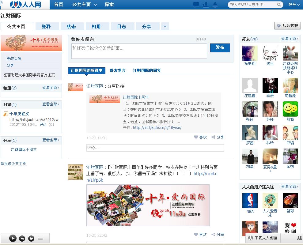This screenshot has height=245, width=303.
Task: Open the messages chat bubble icon
Action: (x=196, y=5)
